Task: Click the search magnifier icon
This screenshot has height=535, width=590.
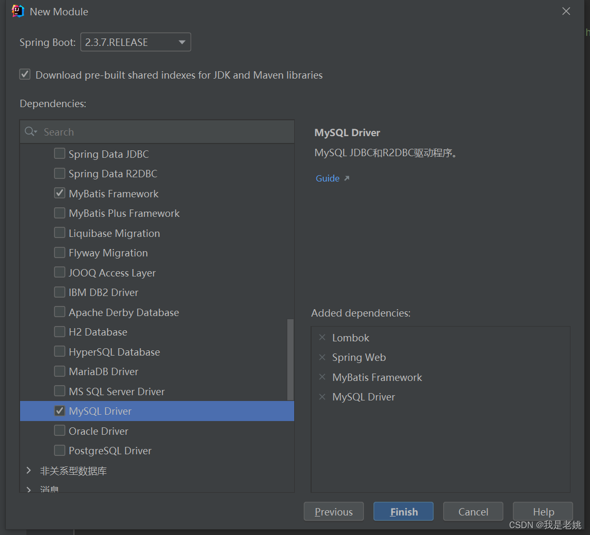Action: pos(31,131)
